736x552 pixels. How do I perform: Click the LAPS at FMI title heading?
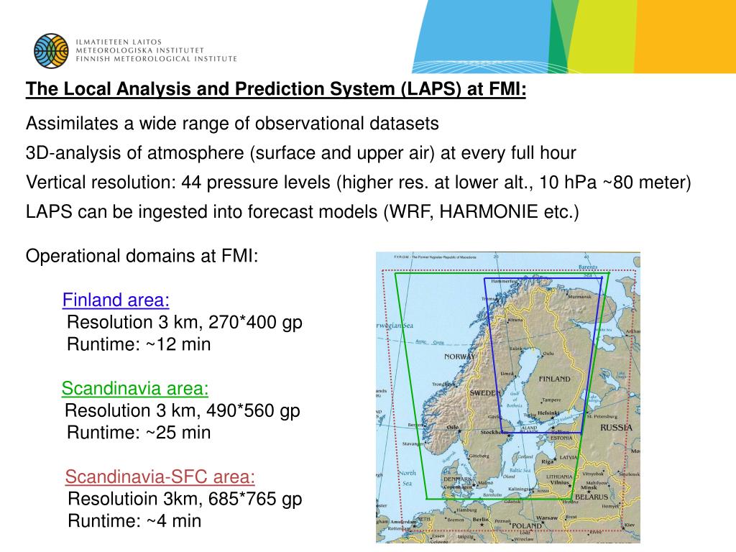pyautogui.click(x=275, y=89)
